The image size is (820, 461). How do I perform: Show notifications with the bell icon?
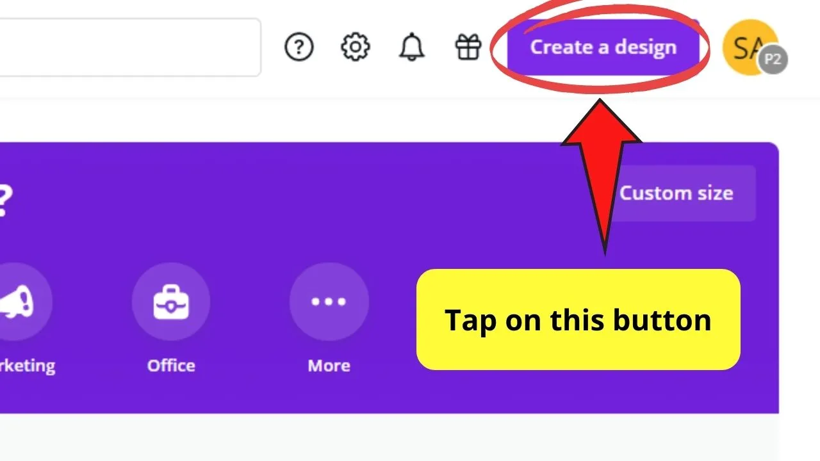coord(411,47)
